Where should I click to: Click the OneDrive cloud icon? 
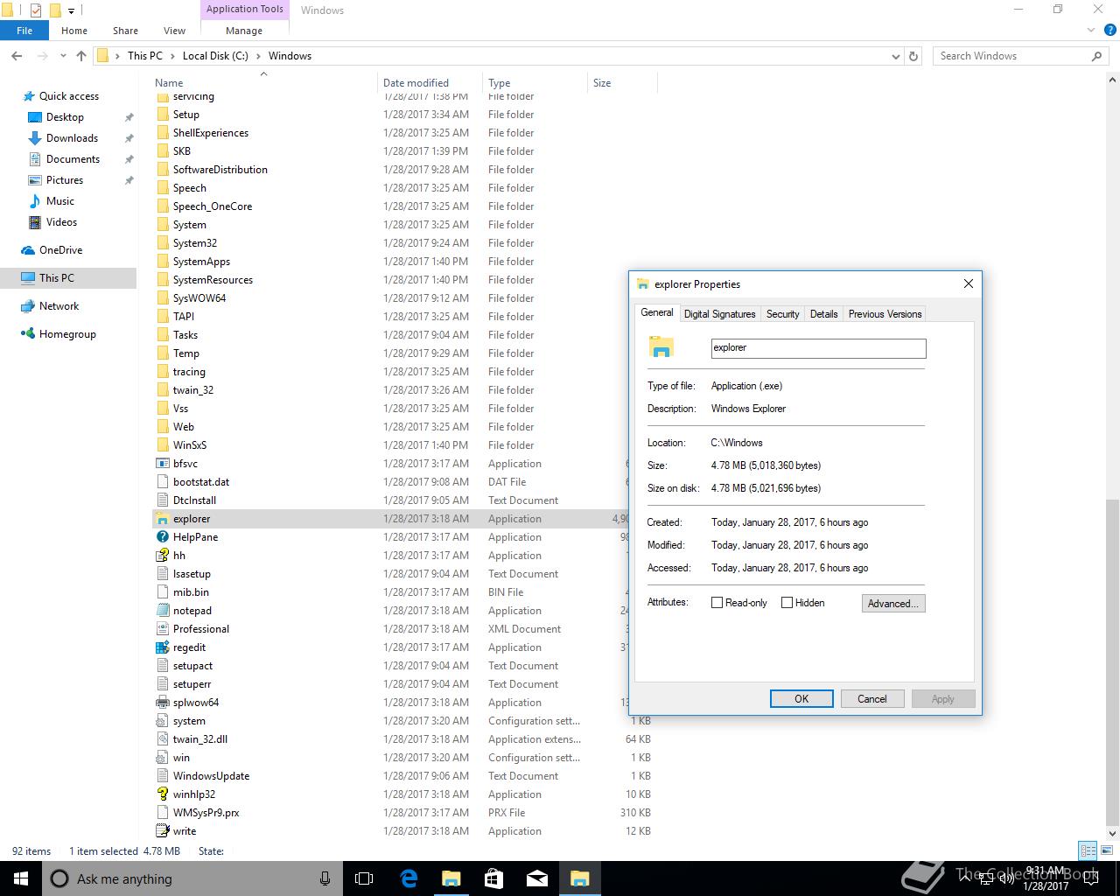[28, 250]
